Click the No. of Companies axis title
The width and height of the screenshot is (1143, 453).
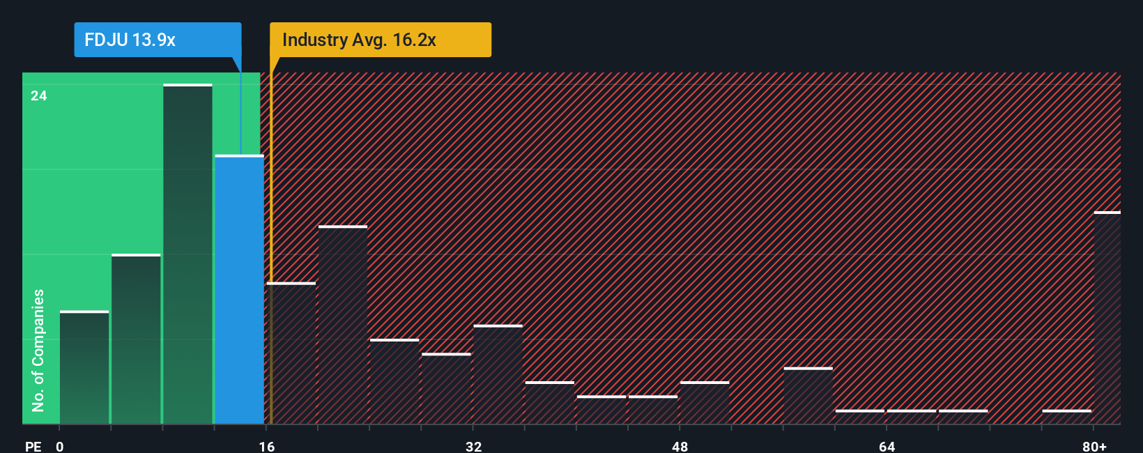[x=38, y=351]
